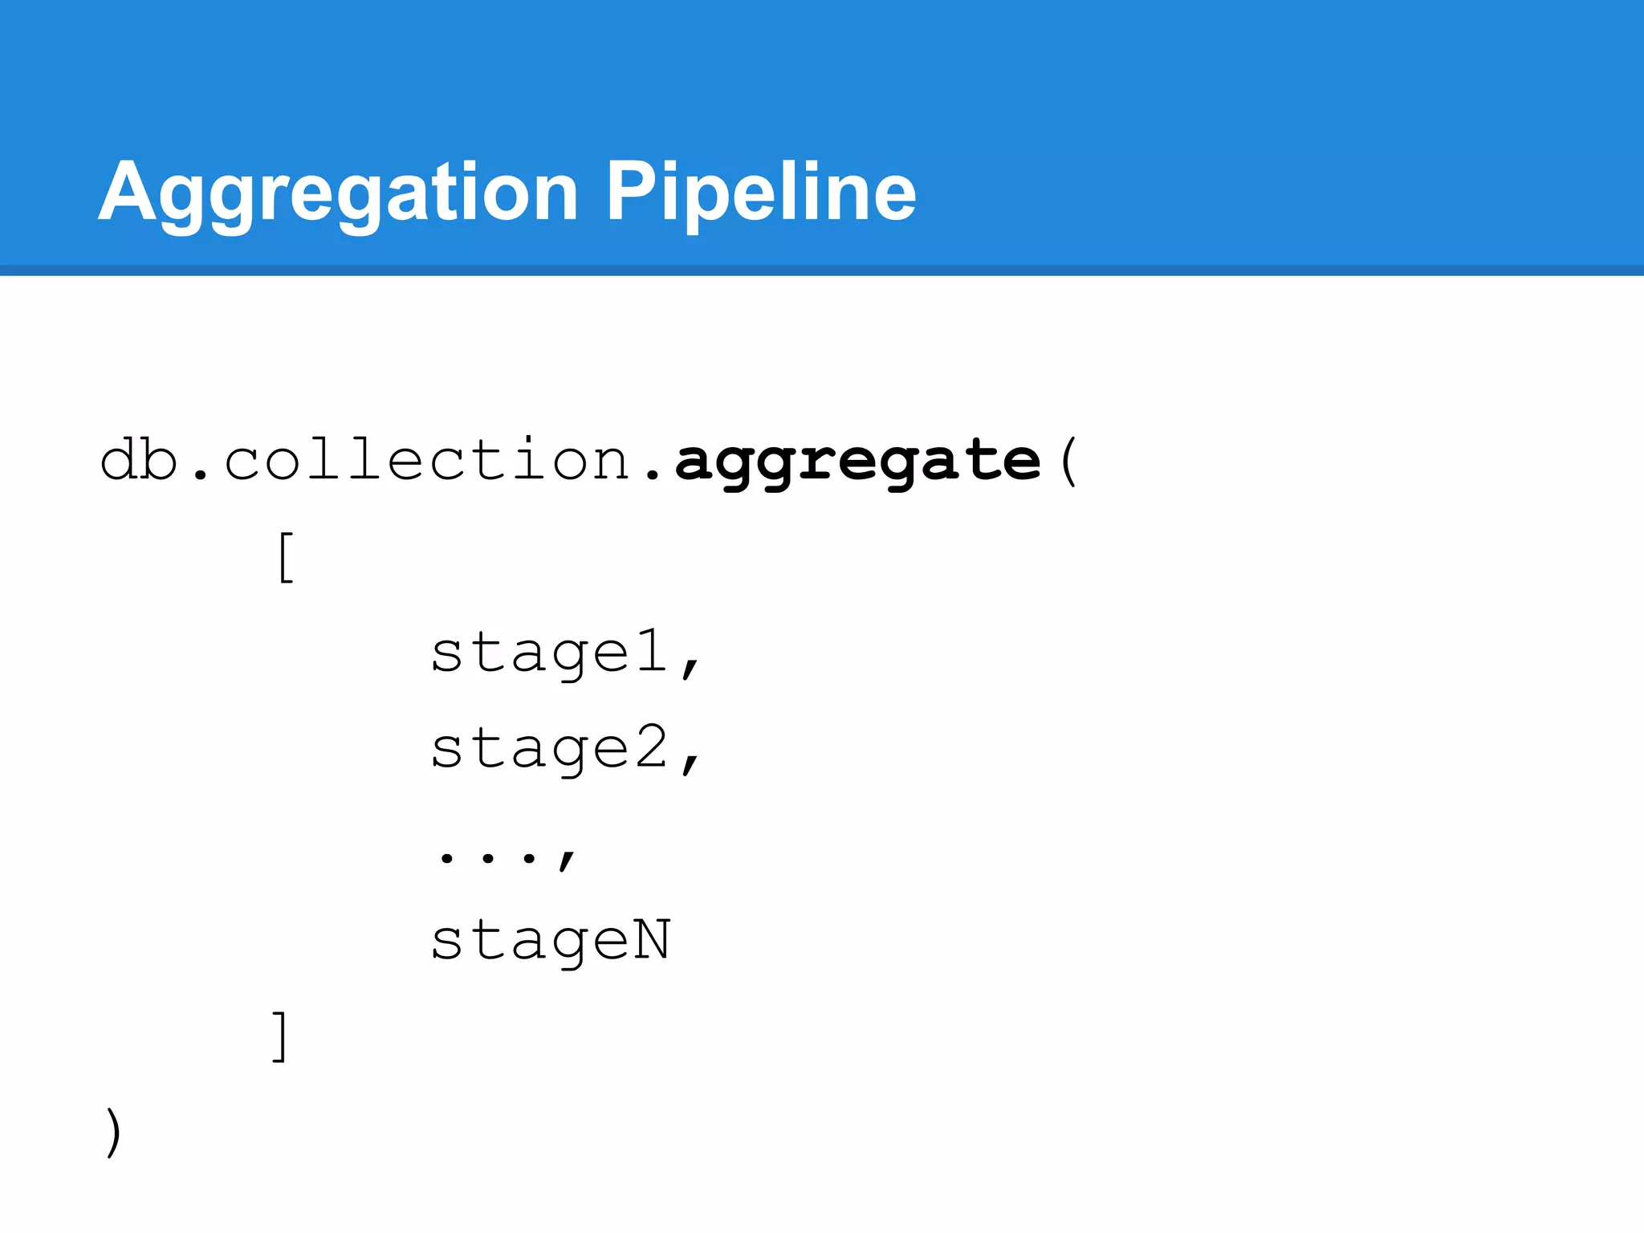Click the dark blue divider under the header

click(x=822, y=271)
